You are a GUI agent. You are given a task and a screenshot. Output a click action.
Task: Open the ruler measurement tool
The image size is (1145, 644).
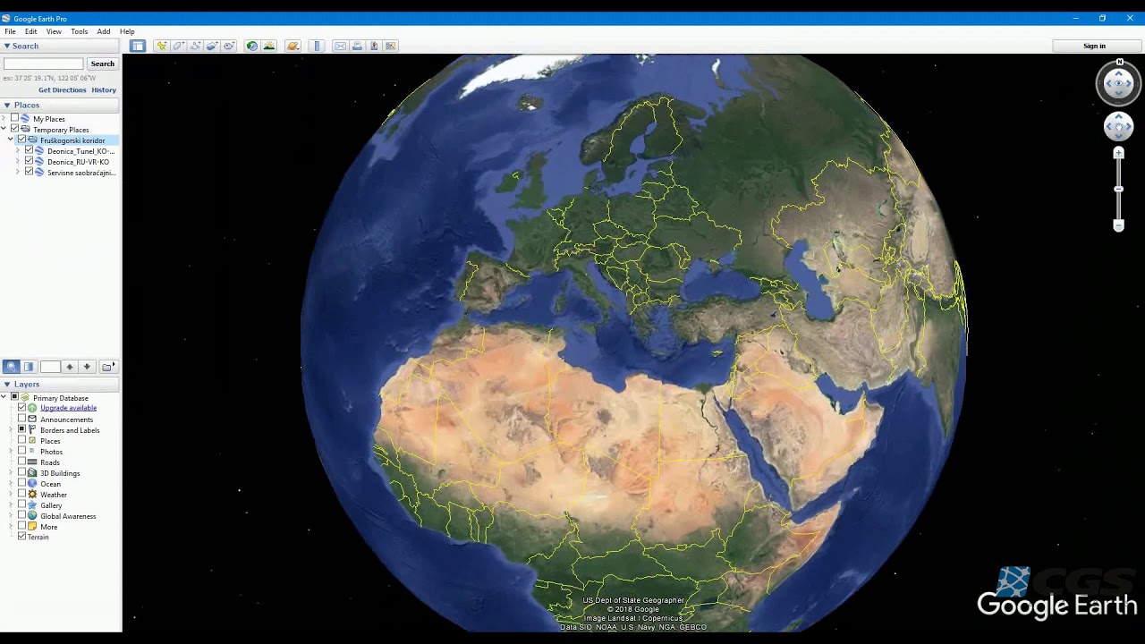tap(317, 46)
